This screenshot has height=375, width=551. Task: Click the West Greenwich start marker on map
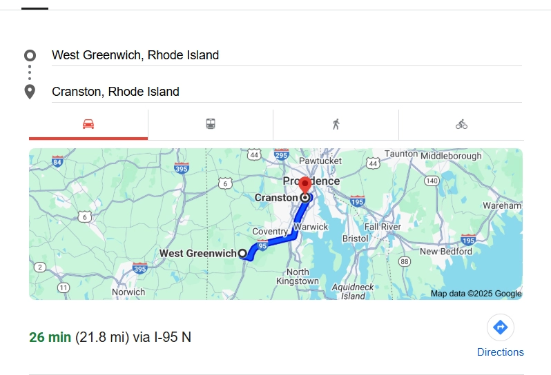click(242, 253)
